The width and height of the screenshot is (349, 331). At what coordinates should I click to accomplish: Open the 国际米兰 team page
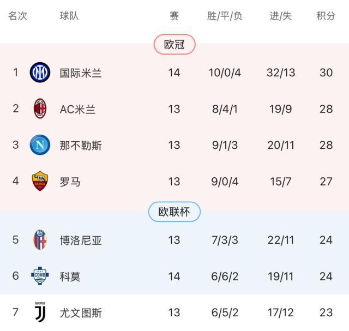81,73
